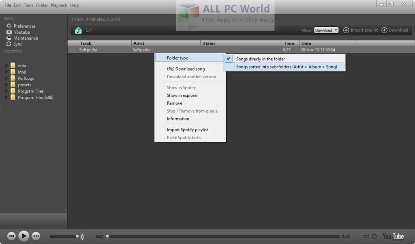415x244 pixels.
Task: Select Songs direcly in the folder option
Action: pyautogui.click(x=285, y=59)
